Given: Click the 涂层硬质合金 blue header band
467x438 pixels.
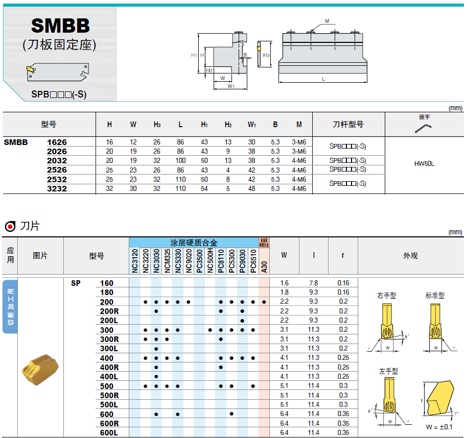Looking at the screenshot, I should 194,242.
